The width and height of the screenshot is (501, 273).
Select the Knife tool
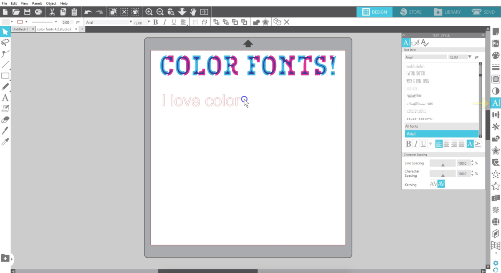point(5,131)
